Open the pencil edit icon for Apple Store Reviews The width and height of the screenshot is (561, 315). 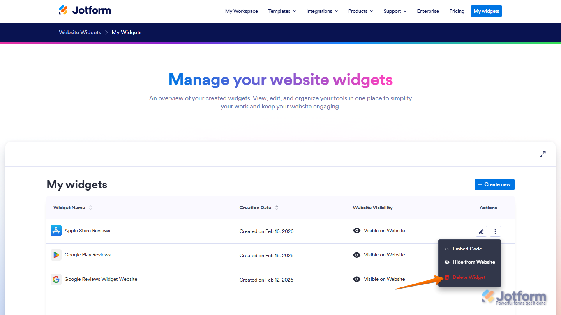[x=481, y=231]
